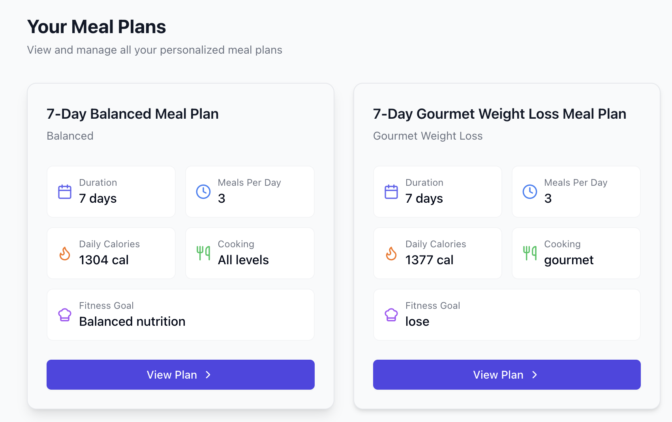The height and width of the screenshot is (422, 672).
Task: Click the purple chef hat Fitness Goal icon on Balanced plan
Action: click(x=65, y=315)
